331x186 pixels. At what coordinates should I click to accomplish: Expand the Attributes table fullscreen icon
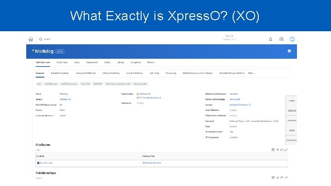click(286, 150)
